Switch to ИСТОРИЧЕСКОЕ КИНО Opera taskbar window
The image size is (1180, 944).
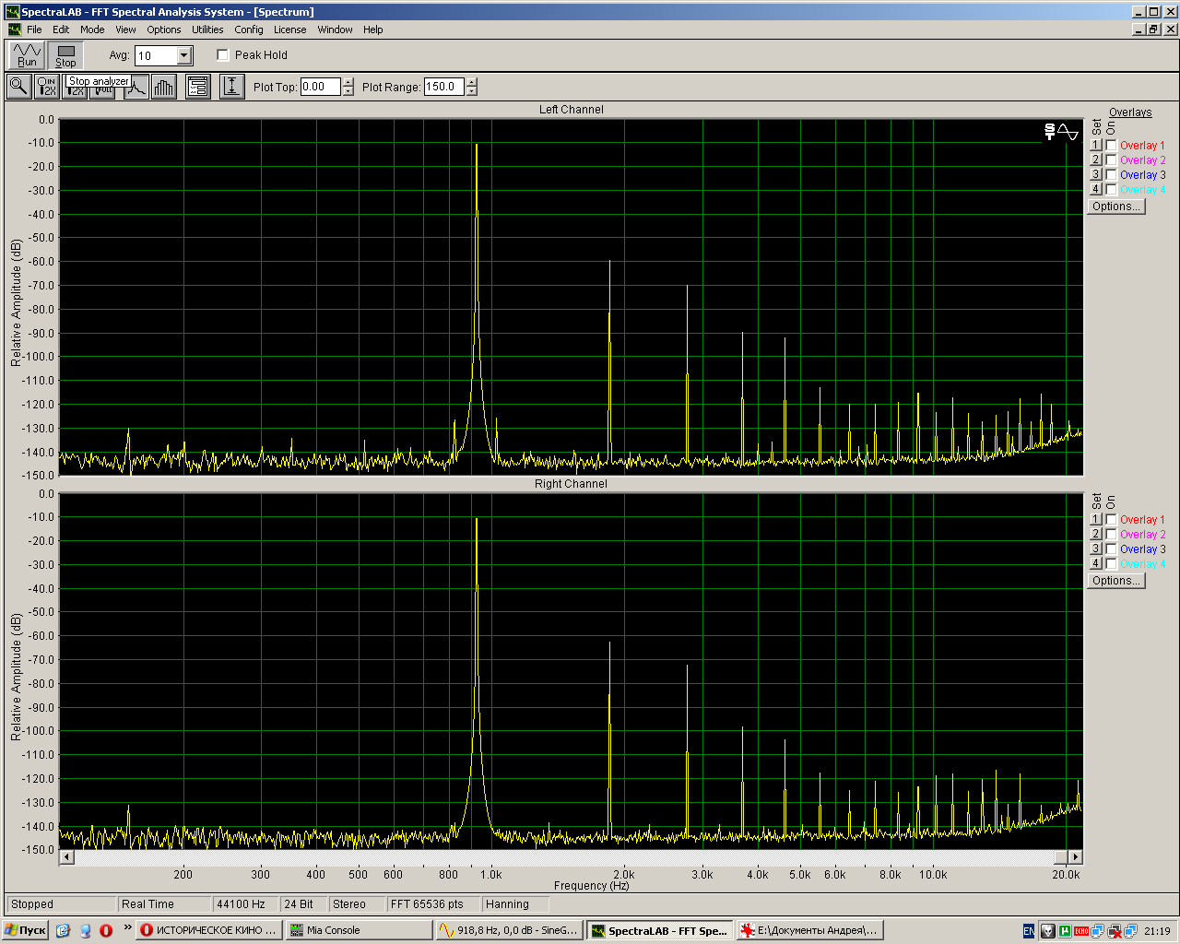coord(208,930)
